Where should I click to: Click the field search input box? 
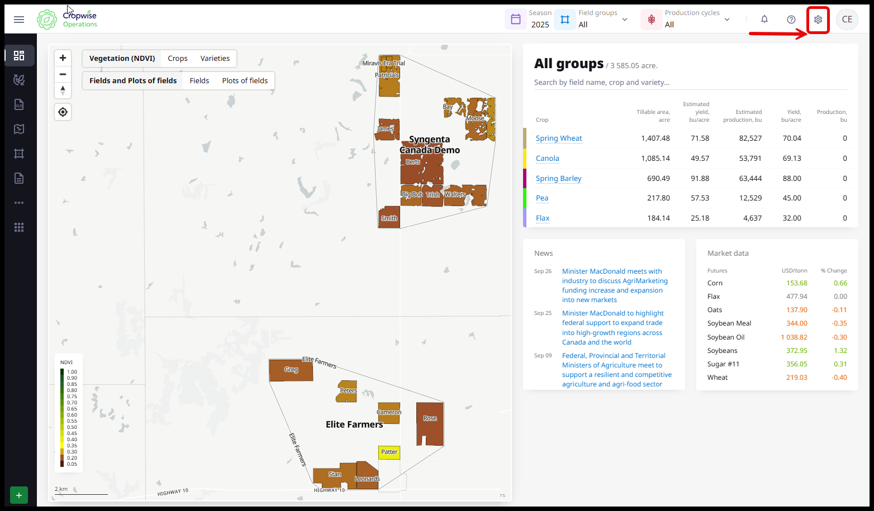coord(690,83)
